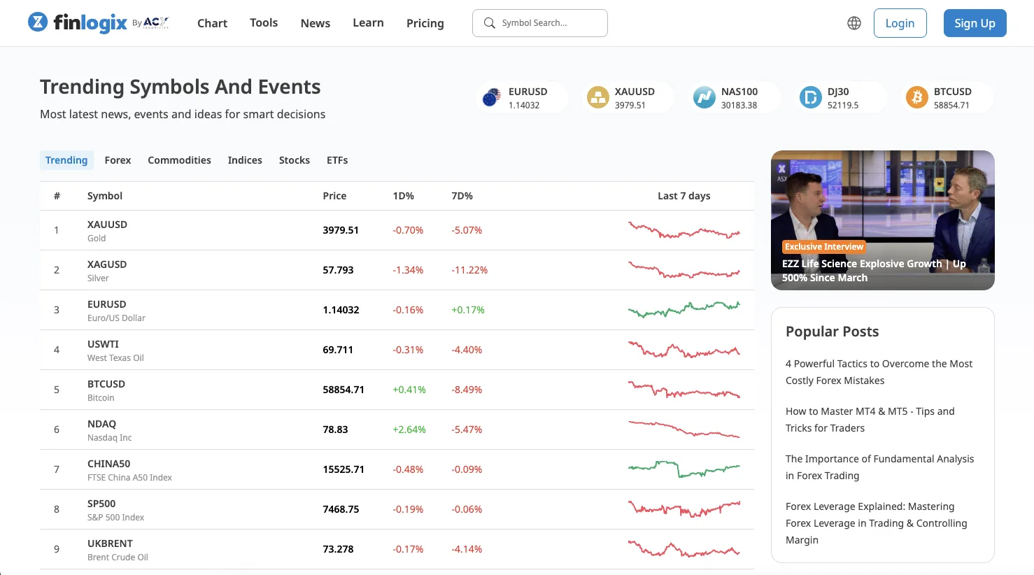Open the Tools menu
Image resolution: width=1034 pixels, height=575 pixels.
click(264, 23)
